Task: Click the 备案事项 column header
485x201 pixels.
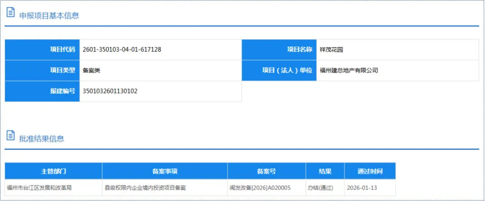Action: 165,171
